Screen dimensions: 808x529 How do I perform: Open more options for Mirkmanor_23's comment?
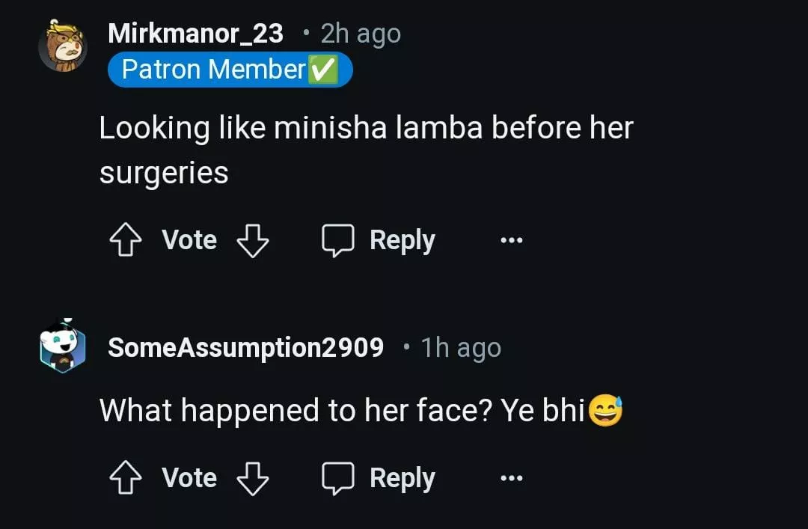click(x=512, y=241)
